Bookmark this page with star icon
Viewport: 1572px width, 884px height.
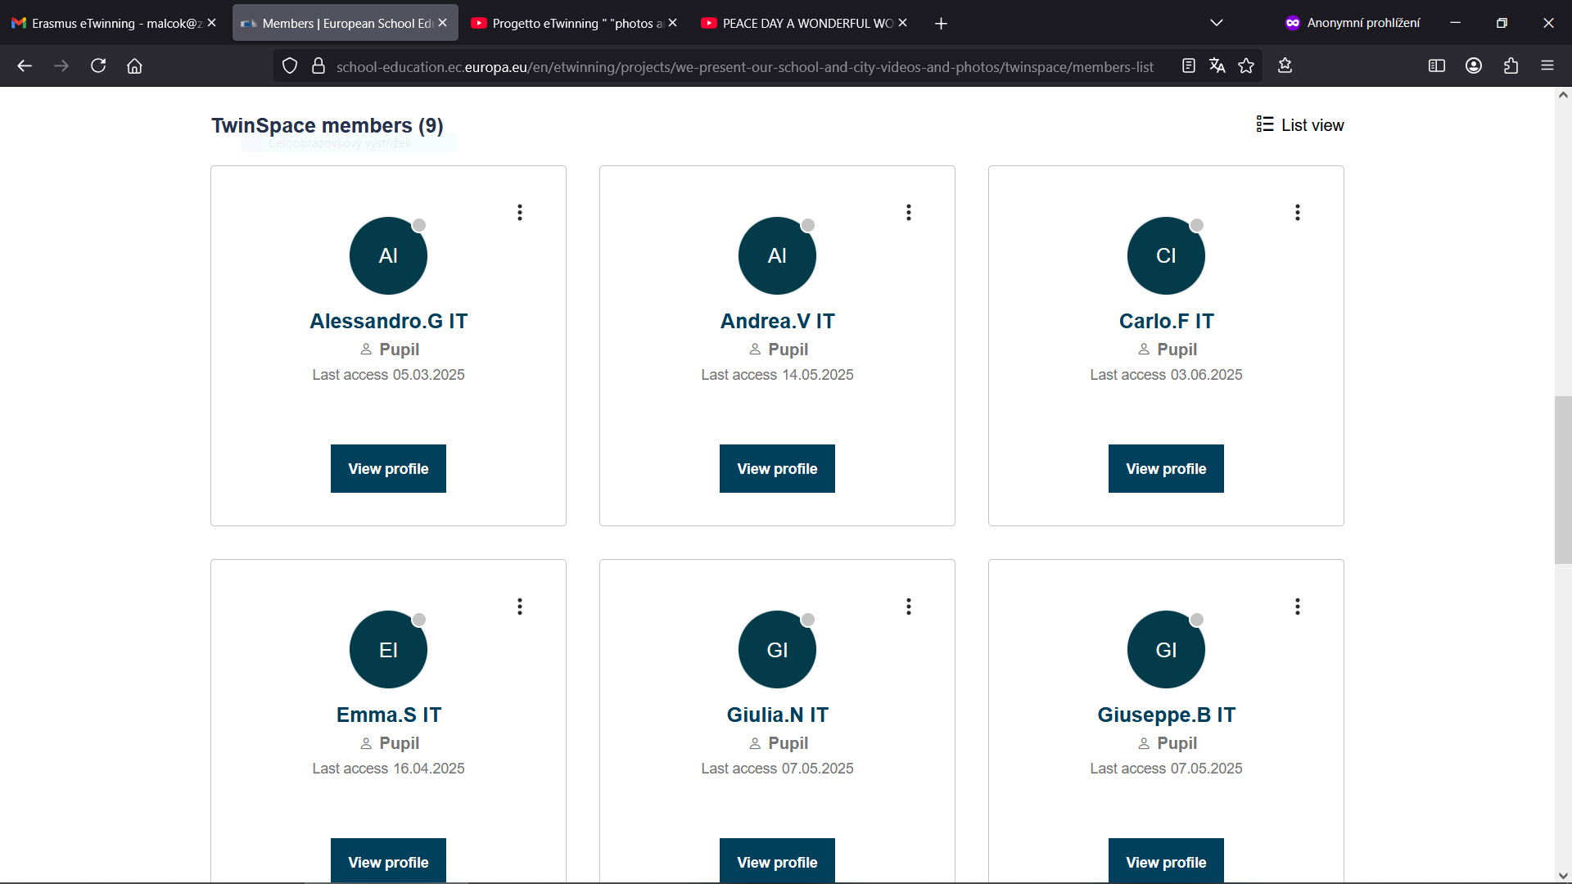pos(1246,65)
